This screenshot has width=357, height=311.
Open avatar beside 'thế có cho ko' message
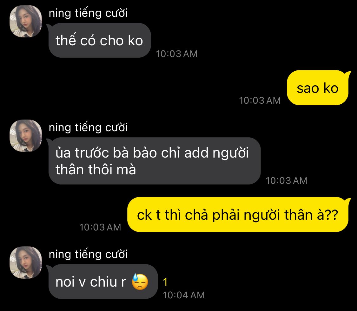click(26, 21)
